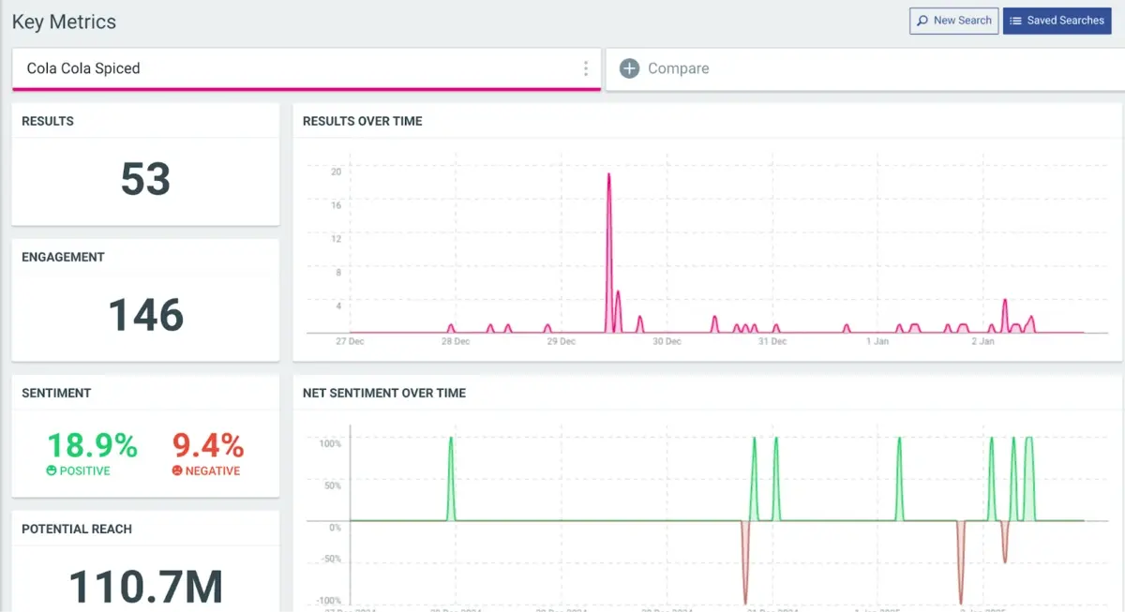Click the red frown icon beside NEGATIVE
Image resolution: width=1125 pixels, height=612 pixels.
(x=178, y=470)
